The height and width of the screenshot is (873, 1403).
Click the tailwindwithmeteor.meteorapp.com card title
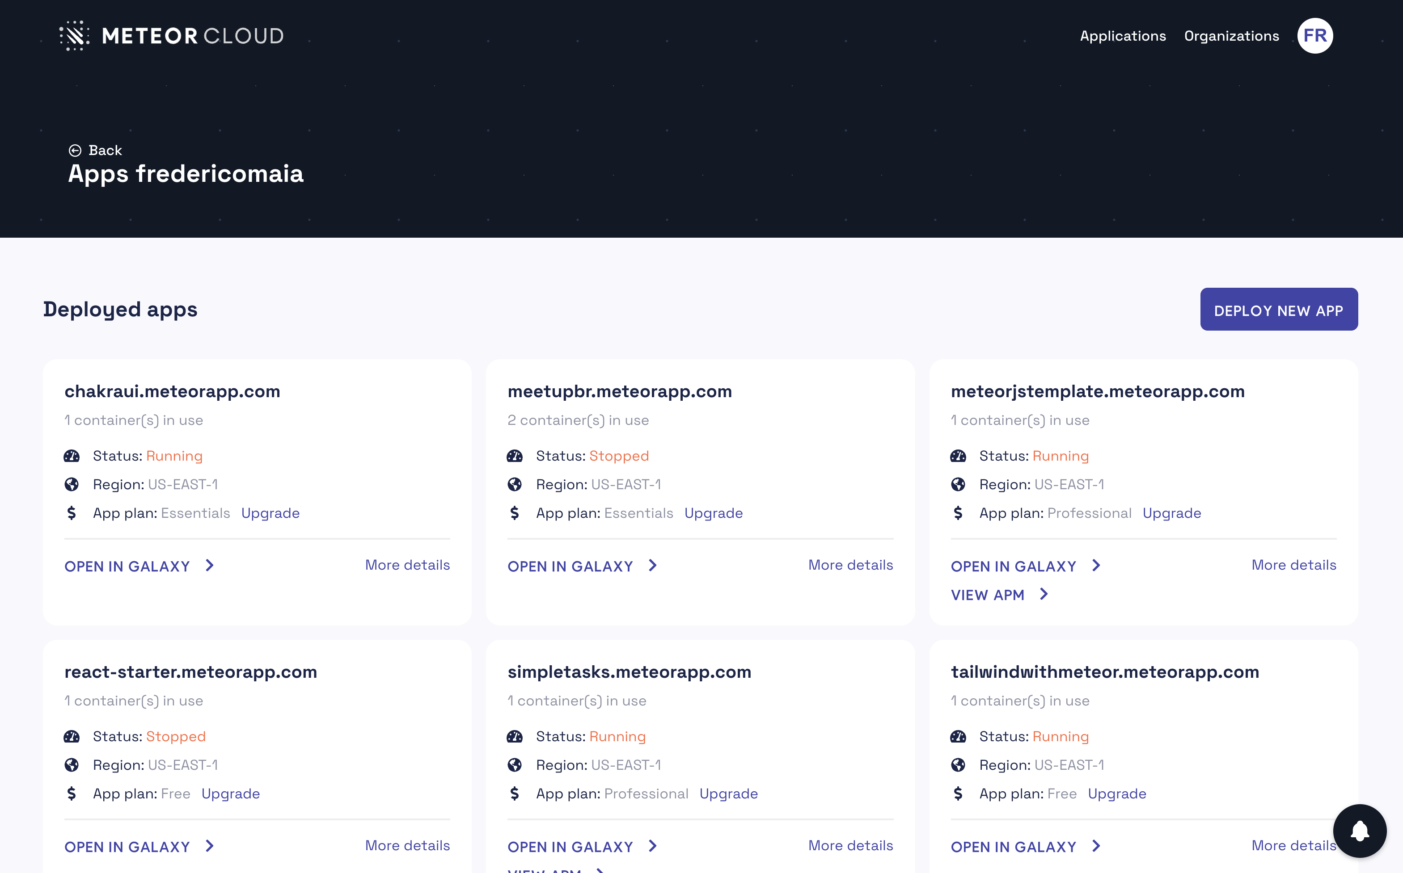(1105, 672)
